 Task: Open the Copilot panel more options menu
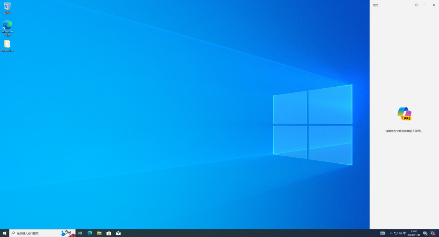(x=425, y=5)
